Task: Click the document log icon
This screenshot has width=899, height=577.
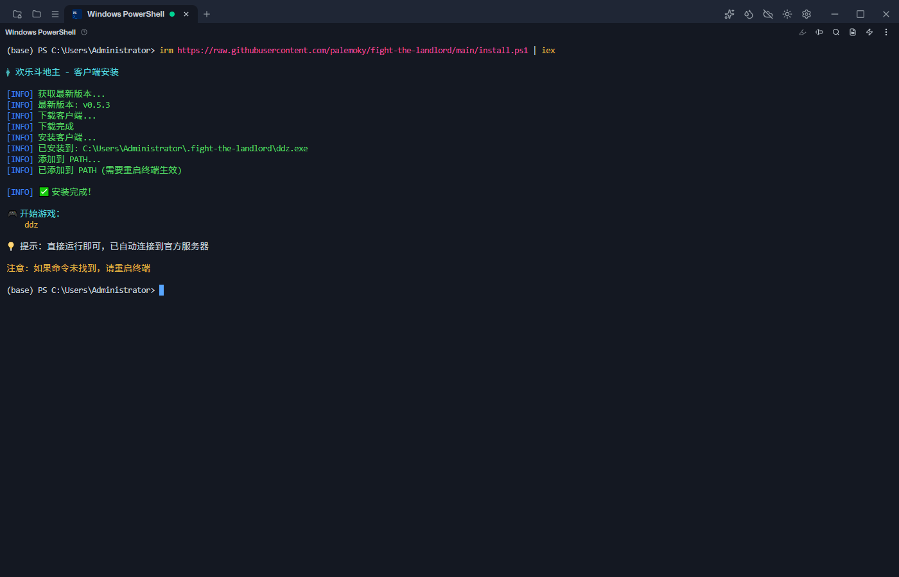Action: [x=853, y=32]
